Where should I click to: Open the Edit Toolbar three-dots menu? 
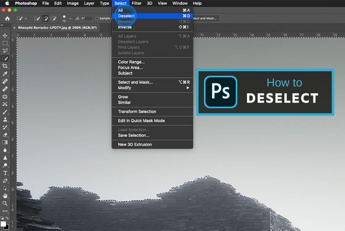click(x=5, y=211)
